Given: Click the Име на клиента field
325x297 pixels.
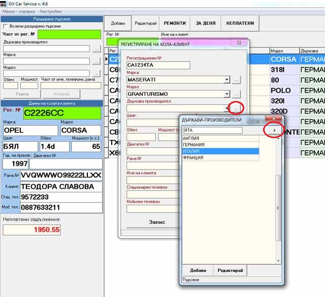Looking at the screenshot, I should 153,180.
